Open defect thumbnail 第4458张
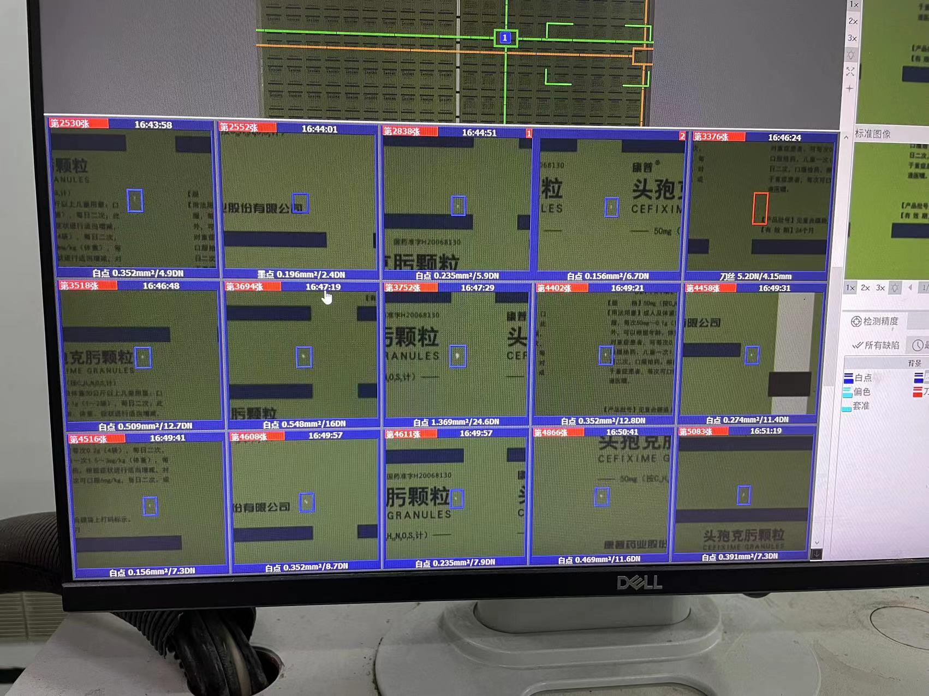This screenshot has width=929, height=696. (751, 353)
